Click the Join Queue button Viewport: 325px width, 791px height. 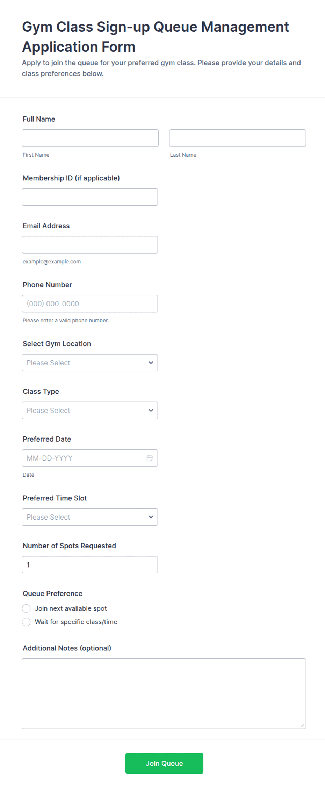164,763
